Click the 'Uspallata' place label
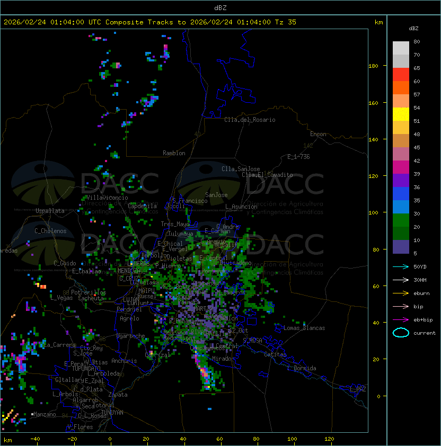The image size is (441, 446). [50, 211]
